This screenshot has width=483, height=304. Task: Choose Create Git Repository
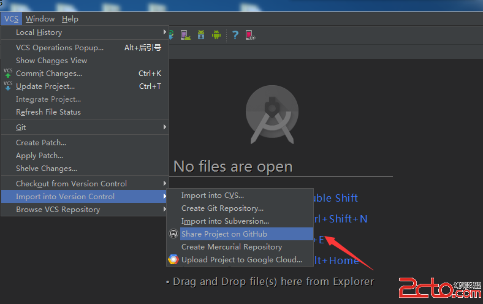tap(240, 208)
